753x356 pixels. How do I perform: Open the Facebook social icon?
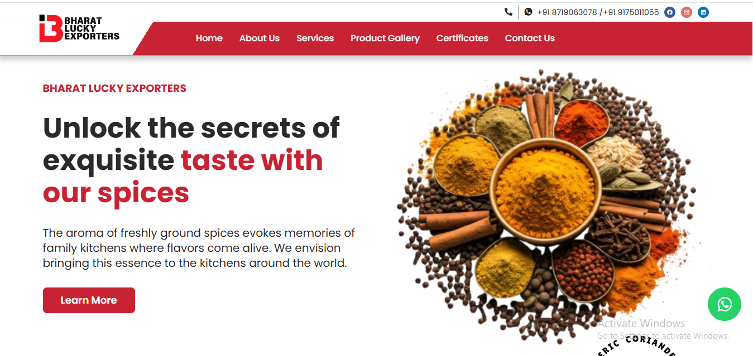click(x=670, y=12)
